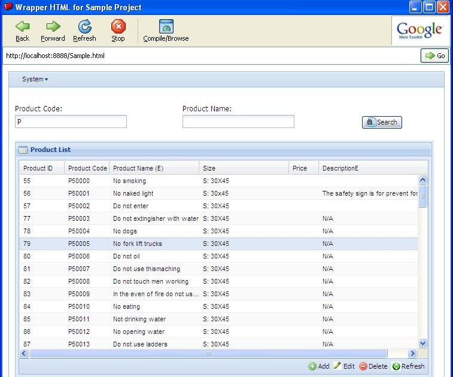Viewport: 453px width, 377px height.
Task: Click the safety sign description text
Action: click(370, 193)
